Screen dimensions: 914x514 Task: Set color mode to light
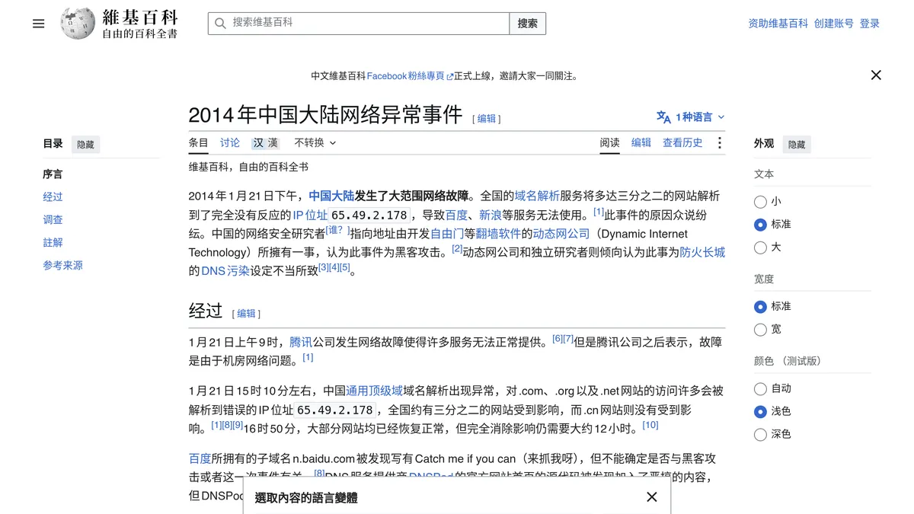760,412
